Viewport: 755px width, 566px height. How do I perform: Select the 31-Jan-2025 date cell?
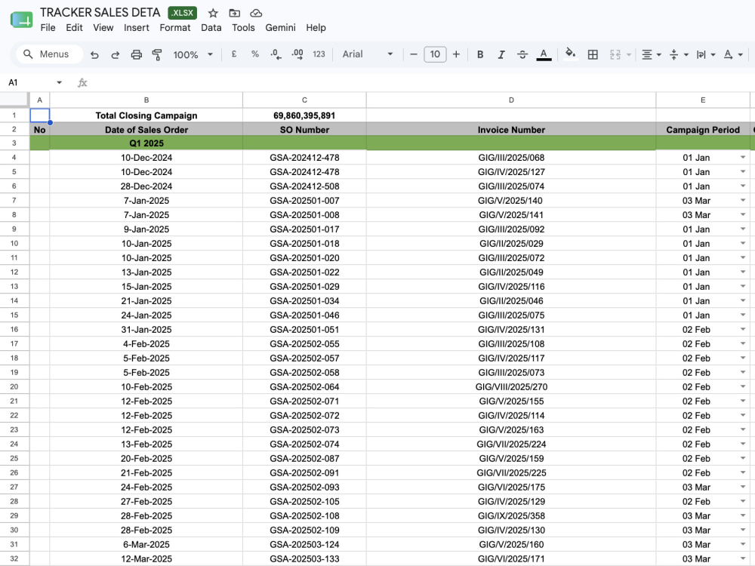click(146, 330)
